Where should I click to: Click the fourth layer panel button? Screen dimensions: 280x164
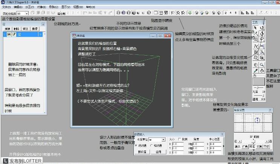(35, 29)
